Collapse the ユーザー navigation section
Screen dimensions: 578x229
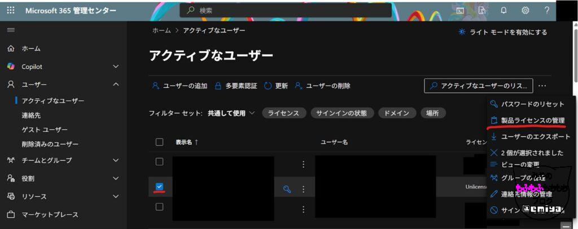(116, 84)
